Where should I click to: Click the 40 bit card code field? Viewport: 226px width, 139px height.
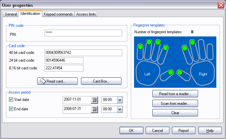pyautogui.click(x=84, y=53)
